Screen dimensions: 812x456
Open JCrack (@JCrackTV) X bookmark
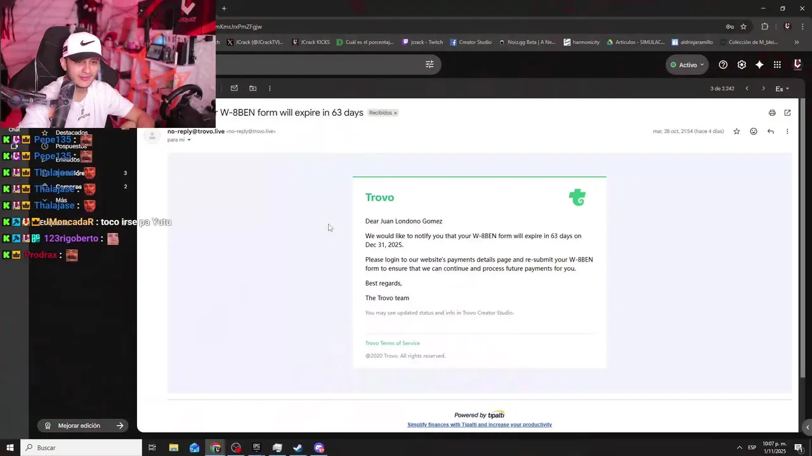254,42
